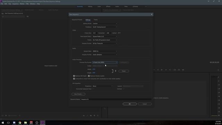Select the Settings tab in New Sequence

click(88, 20)
